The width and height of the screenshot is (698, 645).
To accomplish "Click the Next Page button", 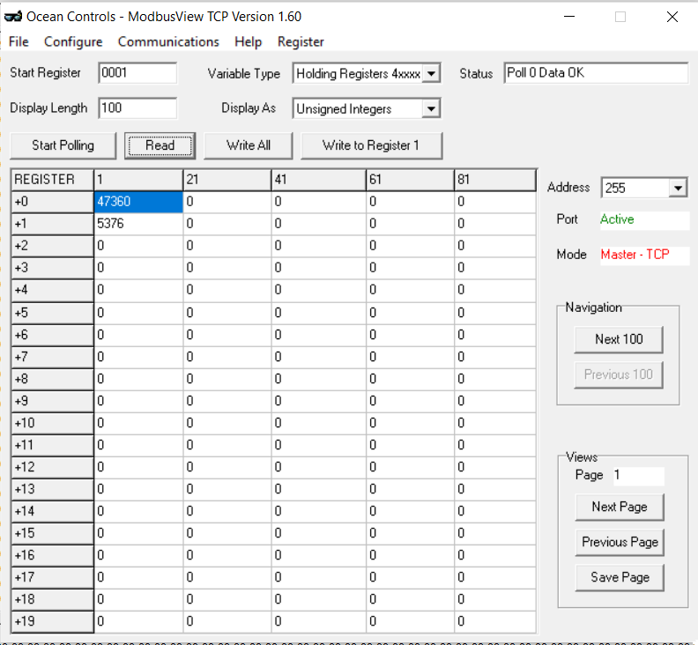I will click(x=620, y=507).
